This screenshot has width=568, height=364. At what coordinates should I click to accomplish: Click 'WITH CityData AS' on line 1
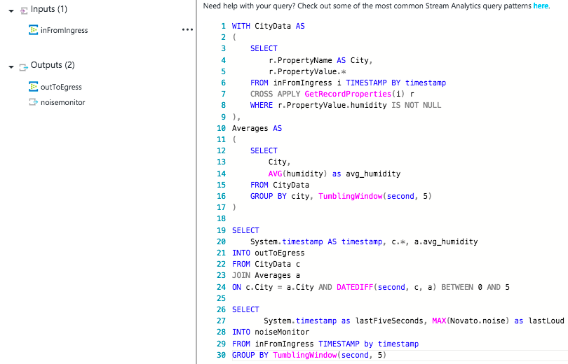[269, 26]
